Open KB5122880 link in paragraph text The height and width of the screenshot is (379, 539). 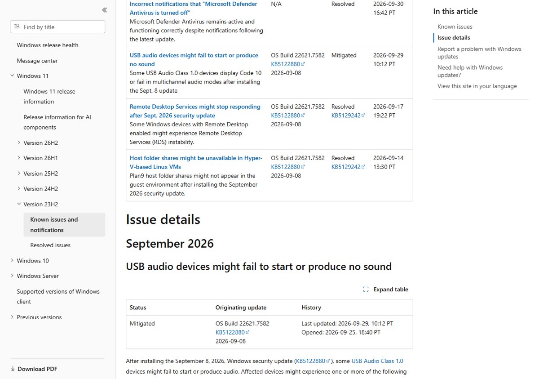(x=313, y=361)
